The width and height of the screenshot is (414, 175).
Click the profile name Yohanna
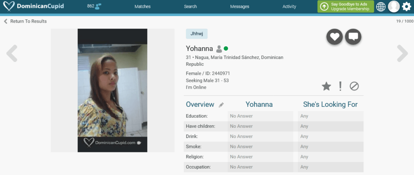point(199,48)
